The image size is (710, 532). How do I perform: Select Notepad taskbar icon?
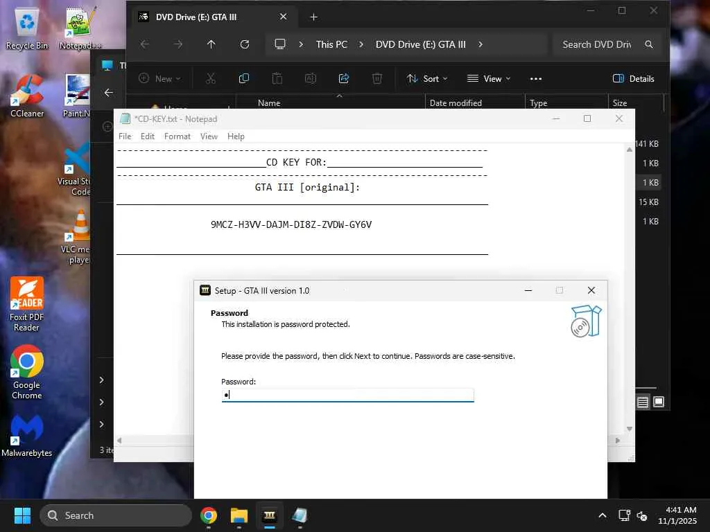(x=300, y=515)
